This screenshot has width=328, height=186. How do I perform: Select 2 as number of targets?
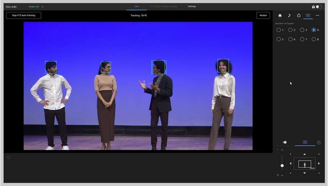(x=290, y=30)
